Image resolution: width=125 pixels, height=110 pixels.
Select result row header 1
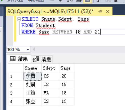(16, 76)
